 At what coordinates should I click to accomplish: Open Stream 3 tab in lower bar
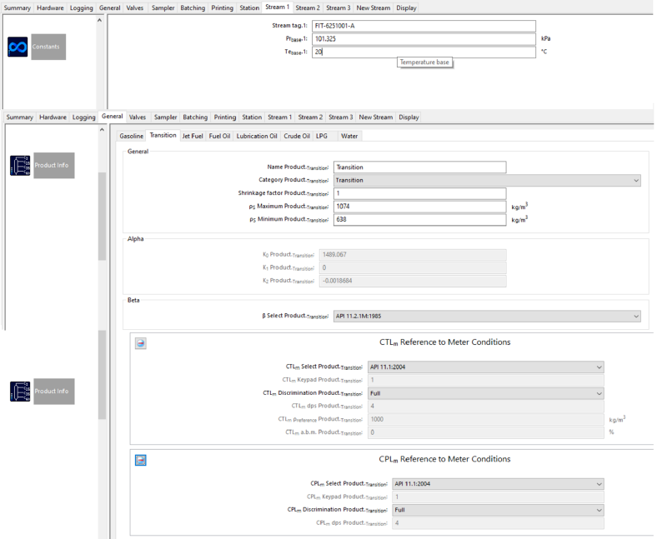[341, 117]
